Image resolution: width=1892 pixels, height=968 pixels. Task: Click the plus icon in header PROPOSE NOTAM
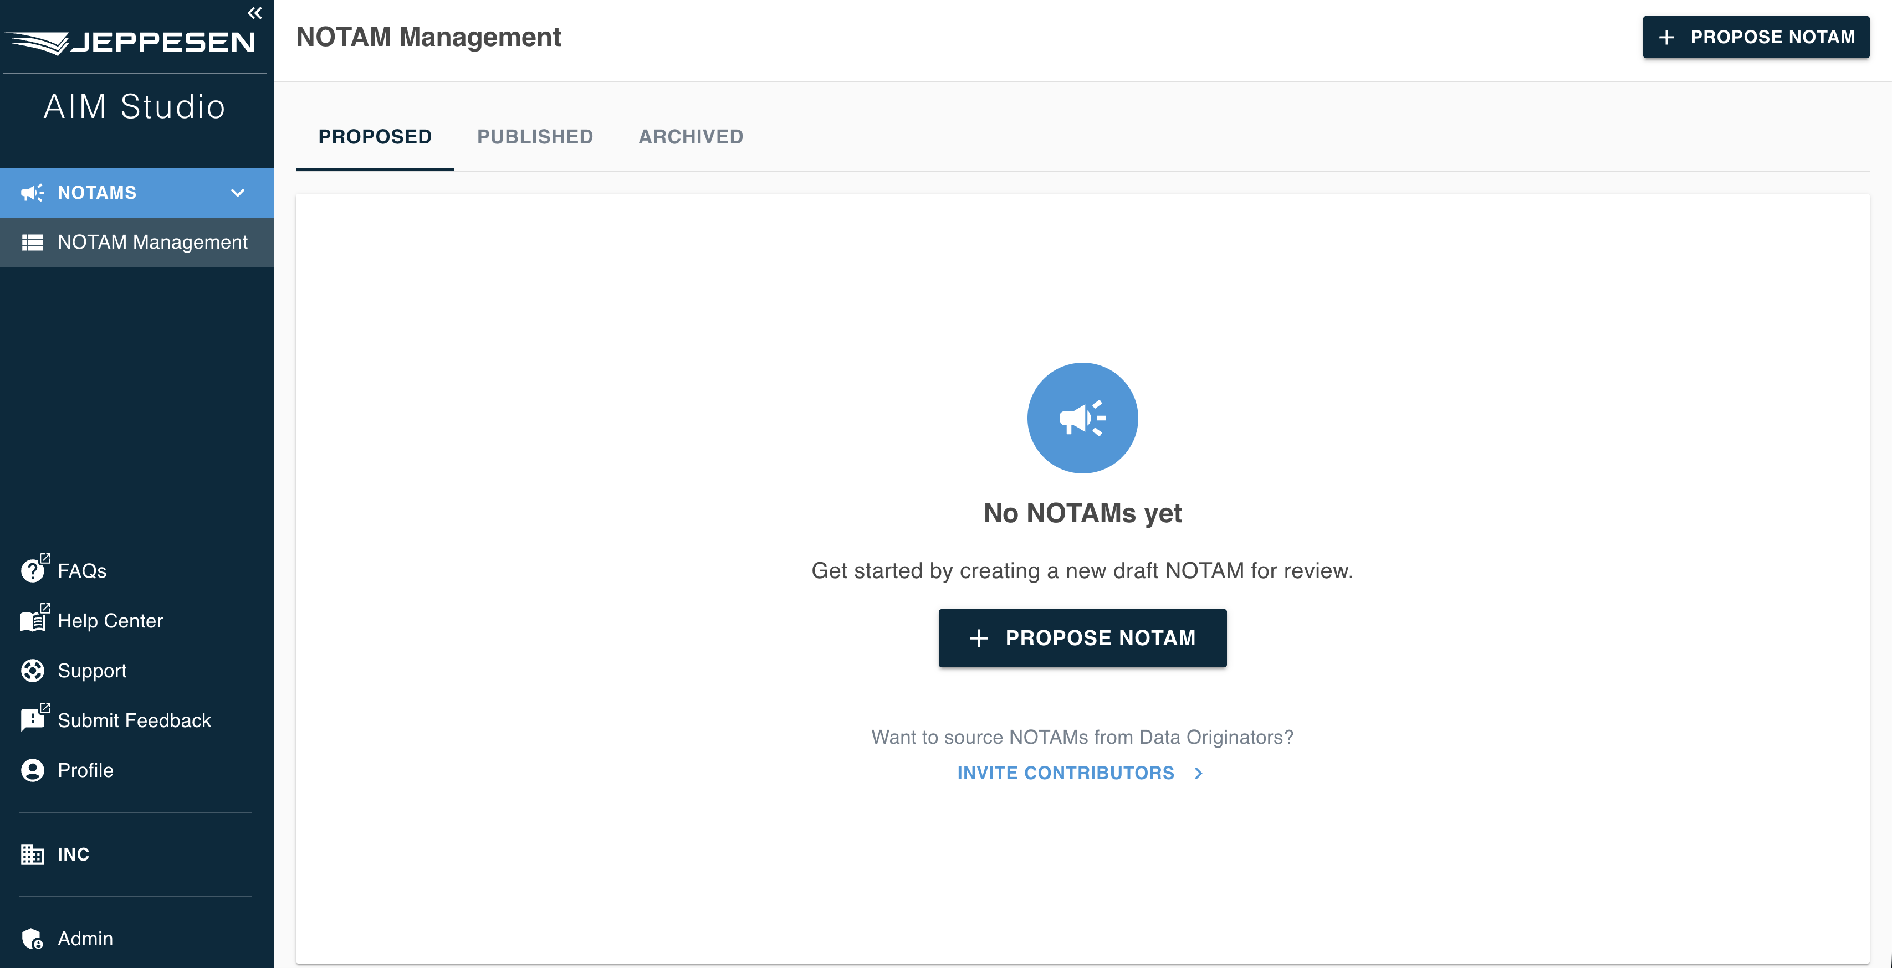(x=1666, y=38)
